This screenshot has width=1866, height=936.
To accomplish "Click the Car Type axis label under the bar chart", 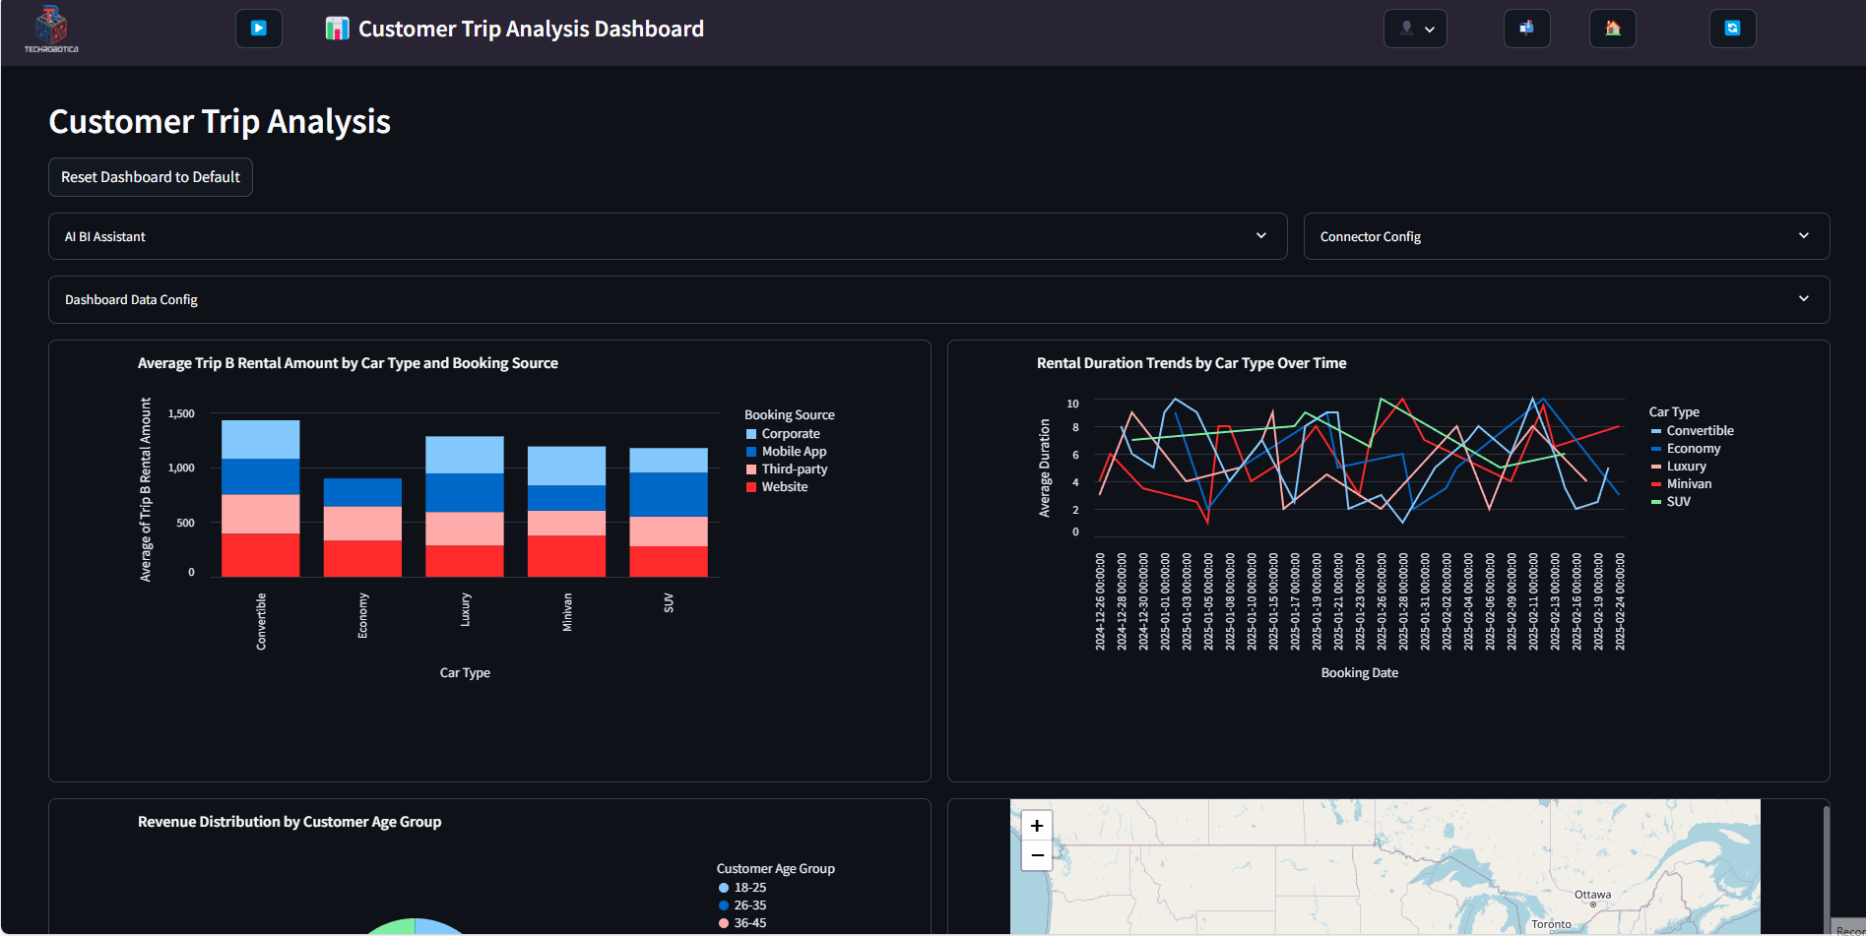I will pos(465,673).
